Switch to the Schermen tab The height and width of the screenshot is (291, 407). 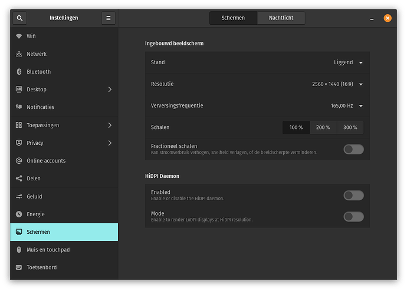[x=233, y=18]
